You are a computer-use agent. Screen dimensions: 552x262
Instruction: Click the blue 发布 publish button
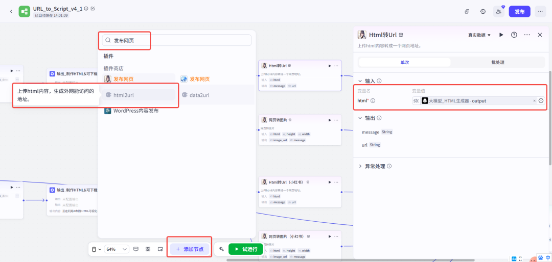point(520,11)
